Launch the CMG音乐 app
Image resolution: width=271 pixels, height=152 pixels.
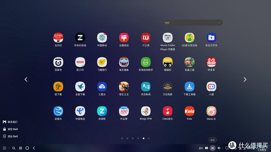pos(168,111)
